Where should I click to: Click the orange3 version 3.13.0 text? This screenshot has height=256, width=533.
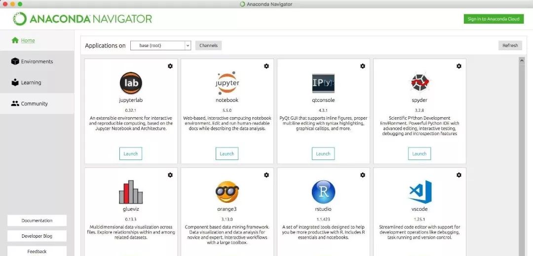tap(227, 219)
